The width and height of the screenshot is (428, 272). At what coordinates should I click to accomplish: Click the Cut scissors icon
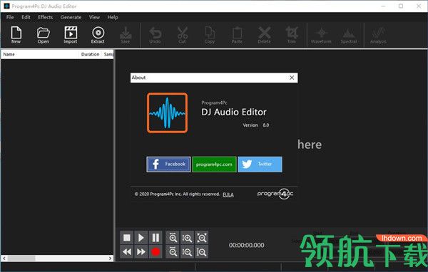(x=182, y=35)
